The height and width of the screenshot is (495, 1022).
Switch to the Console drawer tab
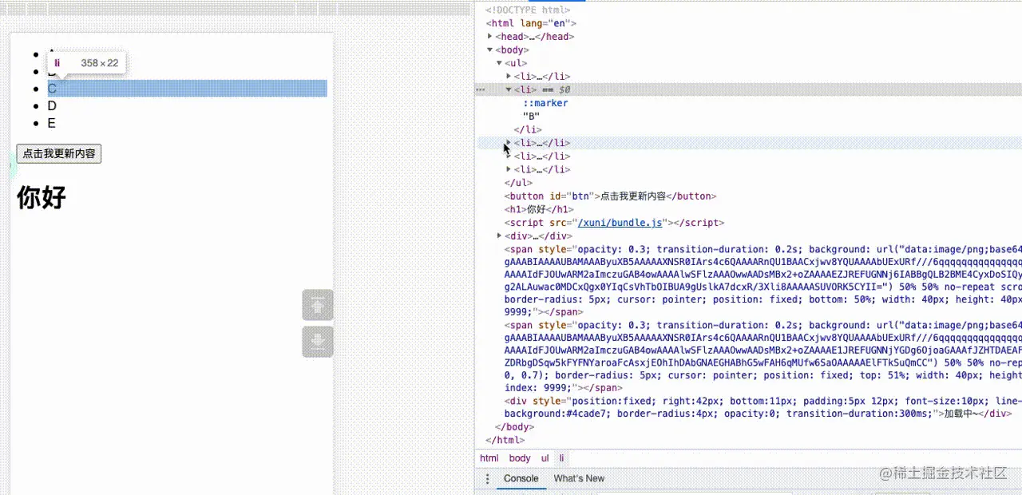(x=521, y=478)
